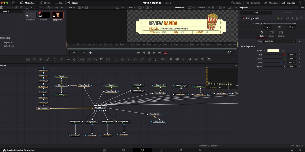Select the MultiMerge2 node
Screen dimensions: 305x152
[100, 108]
